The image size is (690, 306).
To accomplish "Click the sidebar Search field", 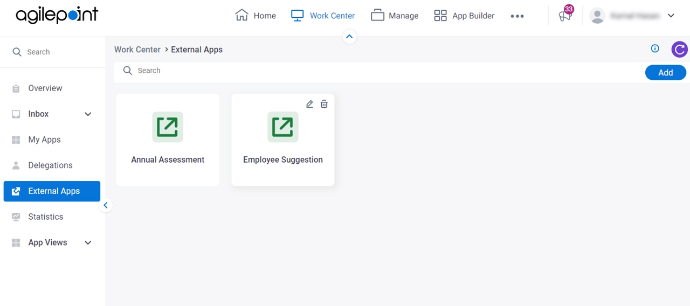I will [53, 52].
